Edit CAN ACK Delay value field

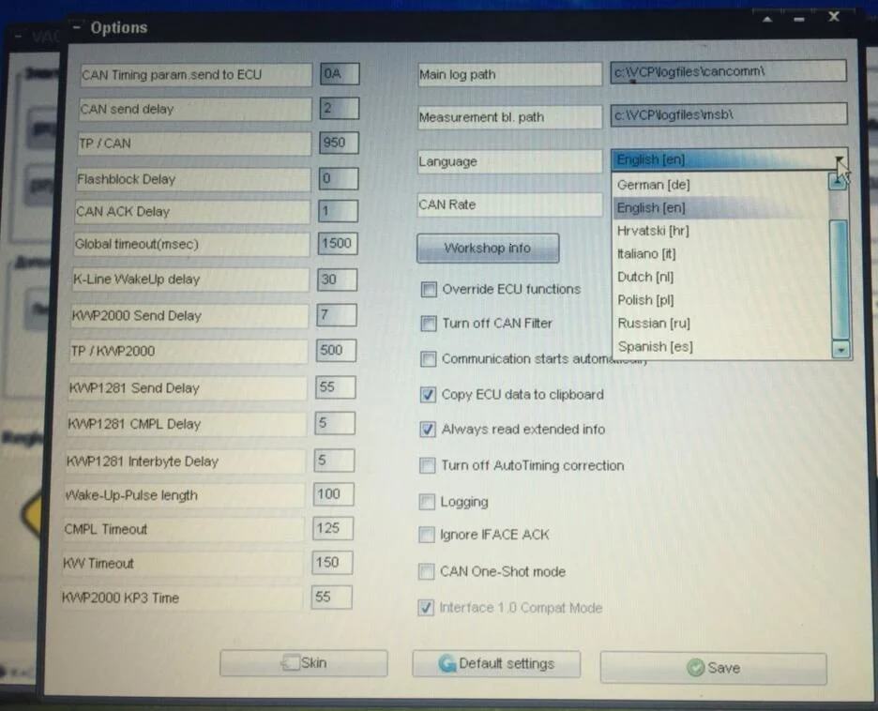point(338,211)
